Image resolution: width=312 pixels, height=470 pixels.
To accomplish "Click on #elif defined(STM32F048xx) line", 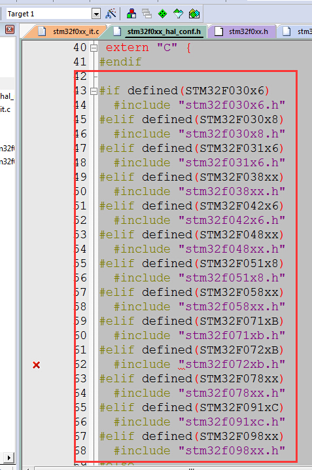I will (x=192, y=235).
